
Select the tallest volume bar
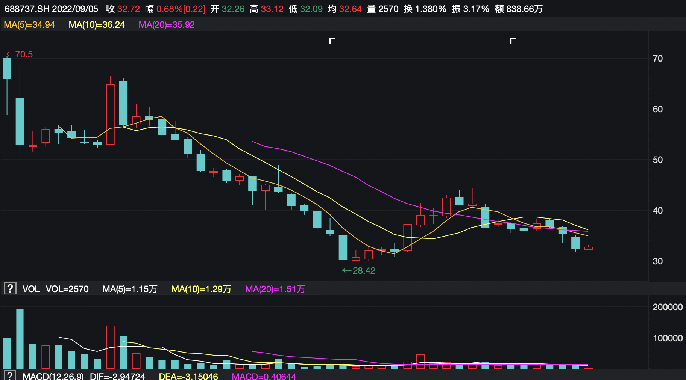(20, 339)
